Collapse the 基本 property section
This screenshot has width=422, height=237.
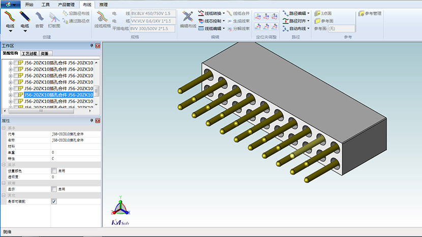[4, 128]
